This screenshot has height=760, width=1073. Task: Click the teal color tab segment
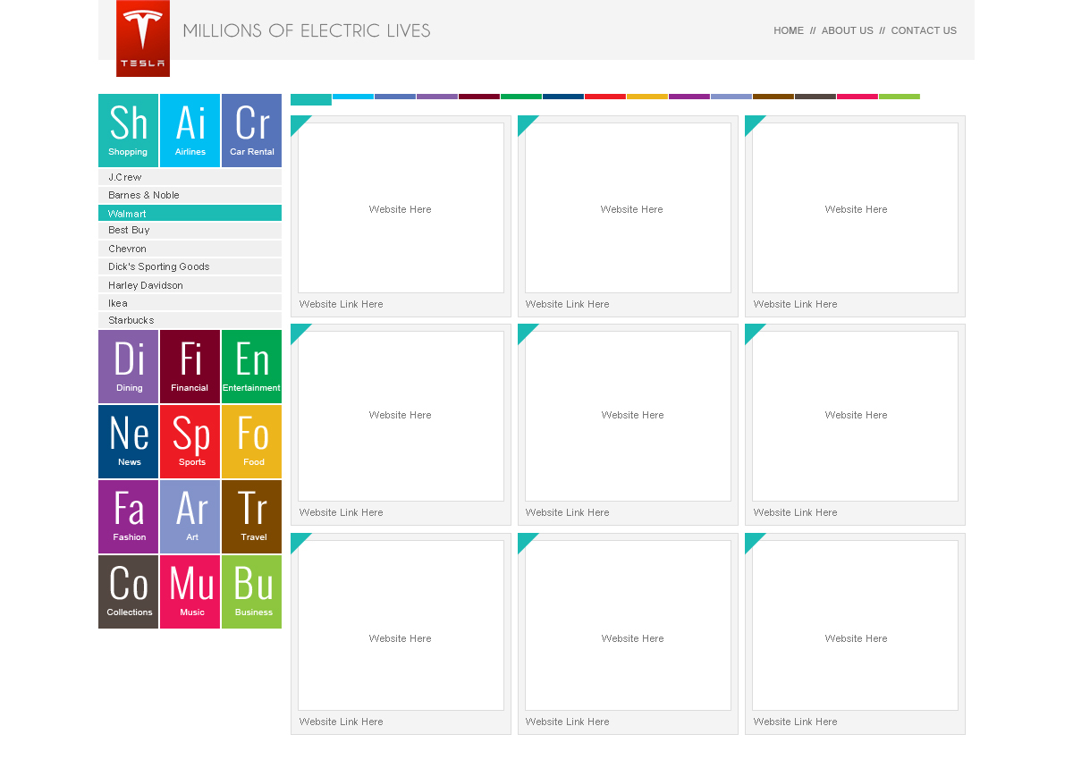point(311,99)
